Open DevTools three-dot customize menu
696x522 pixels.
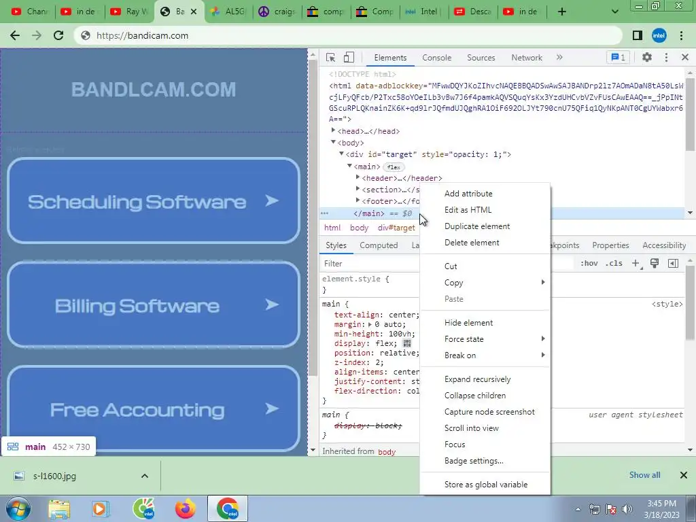point(666,57)
